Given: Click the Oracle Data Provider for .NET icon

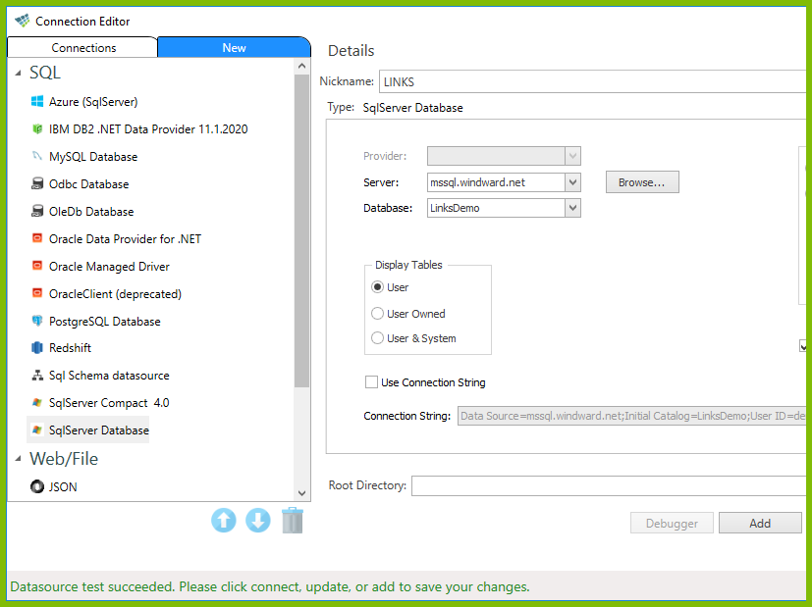Looking at the screenshot, I should pos(37,238).
